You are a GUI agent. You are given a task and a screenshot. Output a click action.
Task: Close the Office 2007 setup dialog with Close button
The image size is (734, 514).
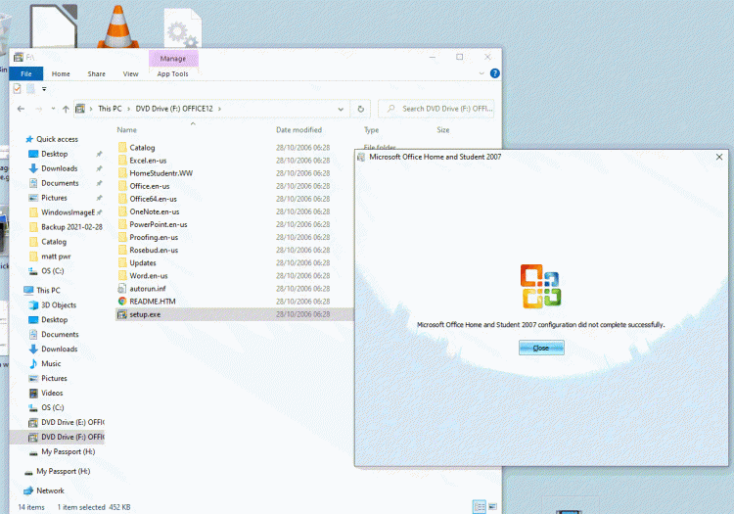click(541, 348)
